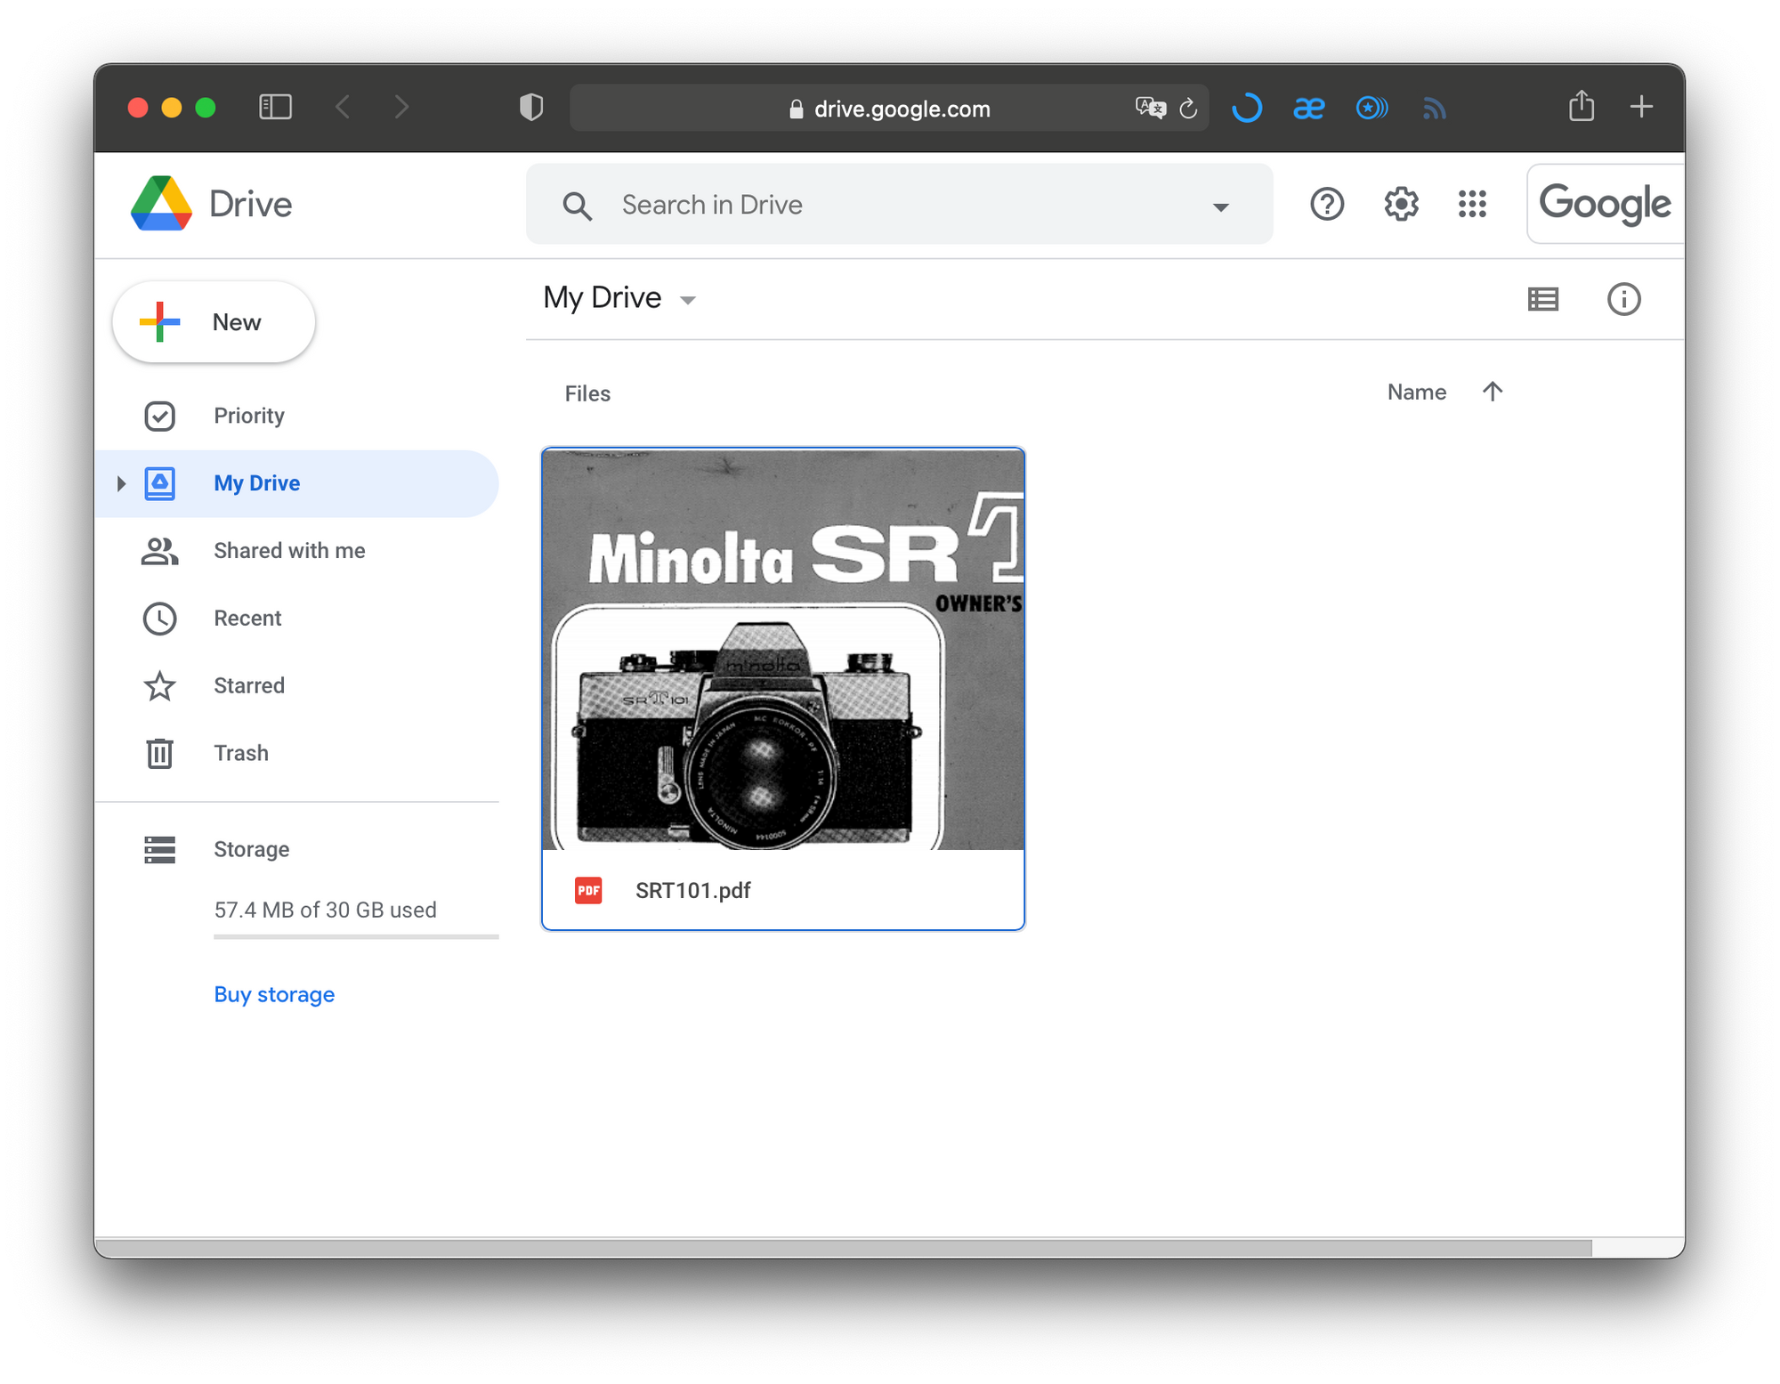Select the Minolta SRT101 PDF thumbnail
Viewport: 1780px width, 1384px height.
(783, 649)
